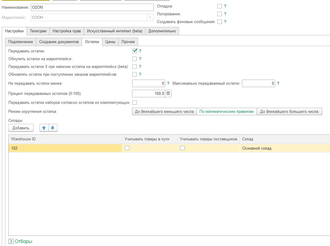Image resolution: width=330 pixels, height=246 pixels.
Task: Check Передавать остатки наборов согласно комплектующих
Action: coord(135,103)
